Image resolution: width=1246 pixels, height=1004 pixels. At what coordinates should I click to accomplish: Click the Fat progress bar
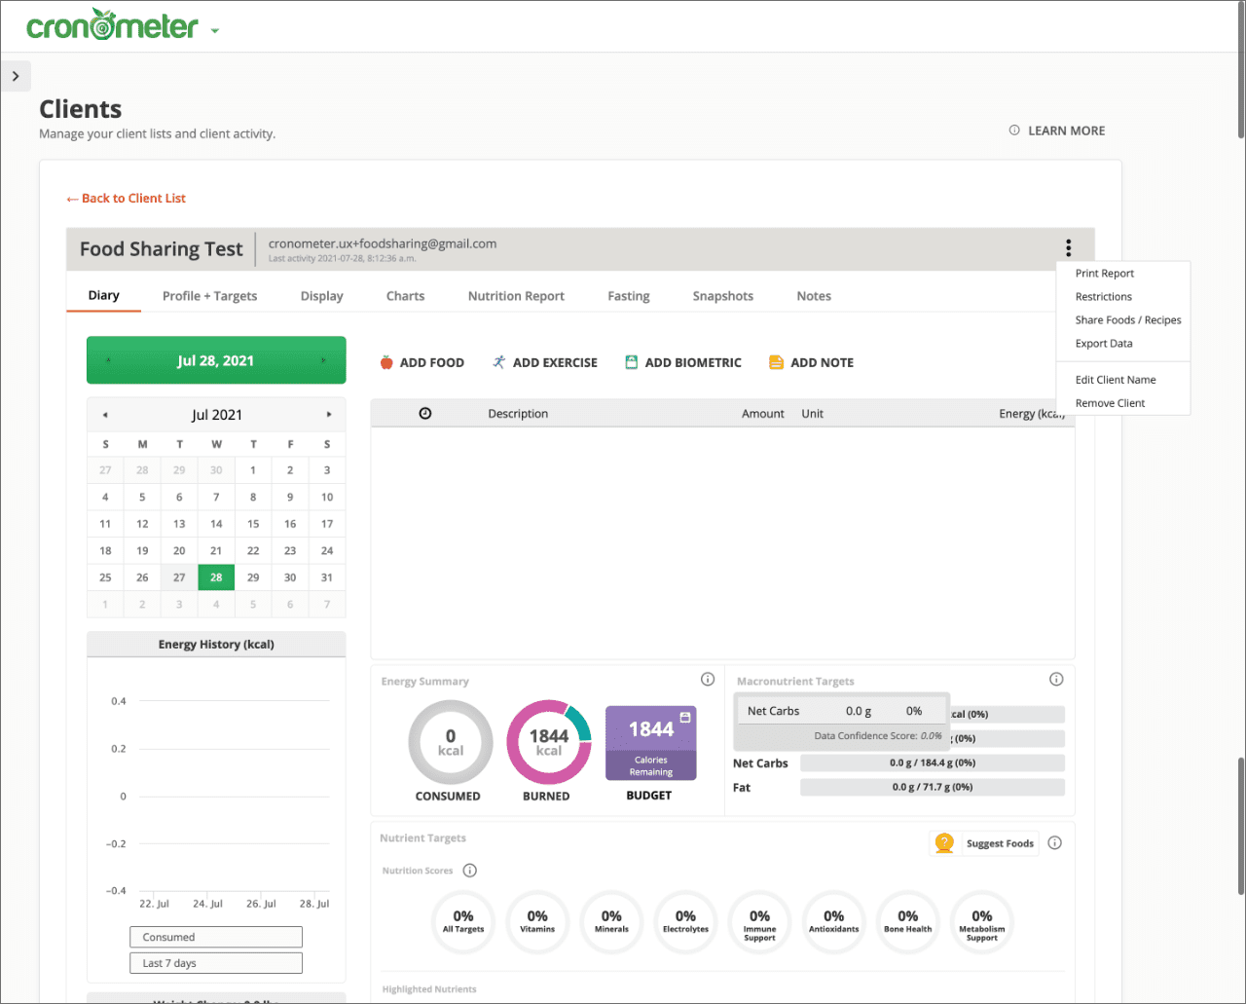[931, 787]
